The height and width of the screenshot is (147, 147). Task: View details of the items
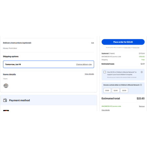click(x=89, y=74)
